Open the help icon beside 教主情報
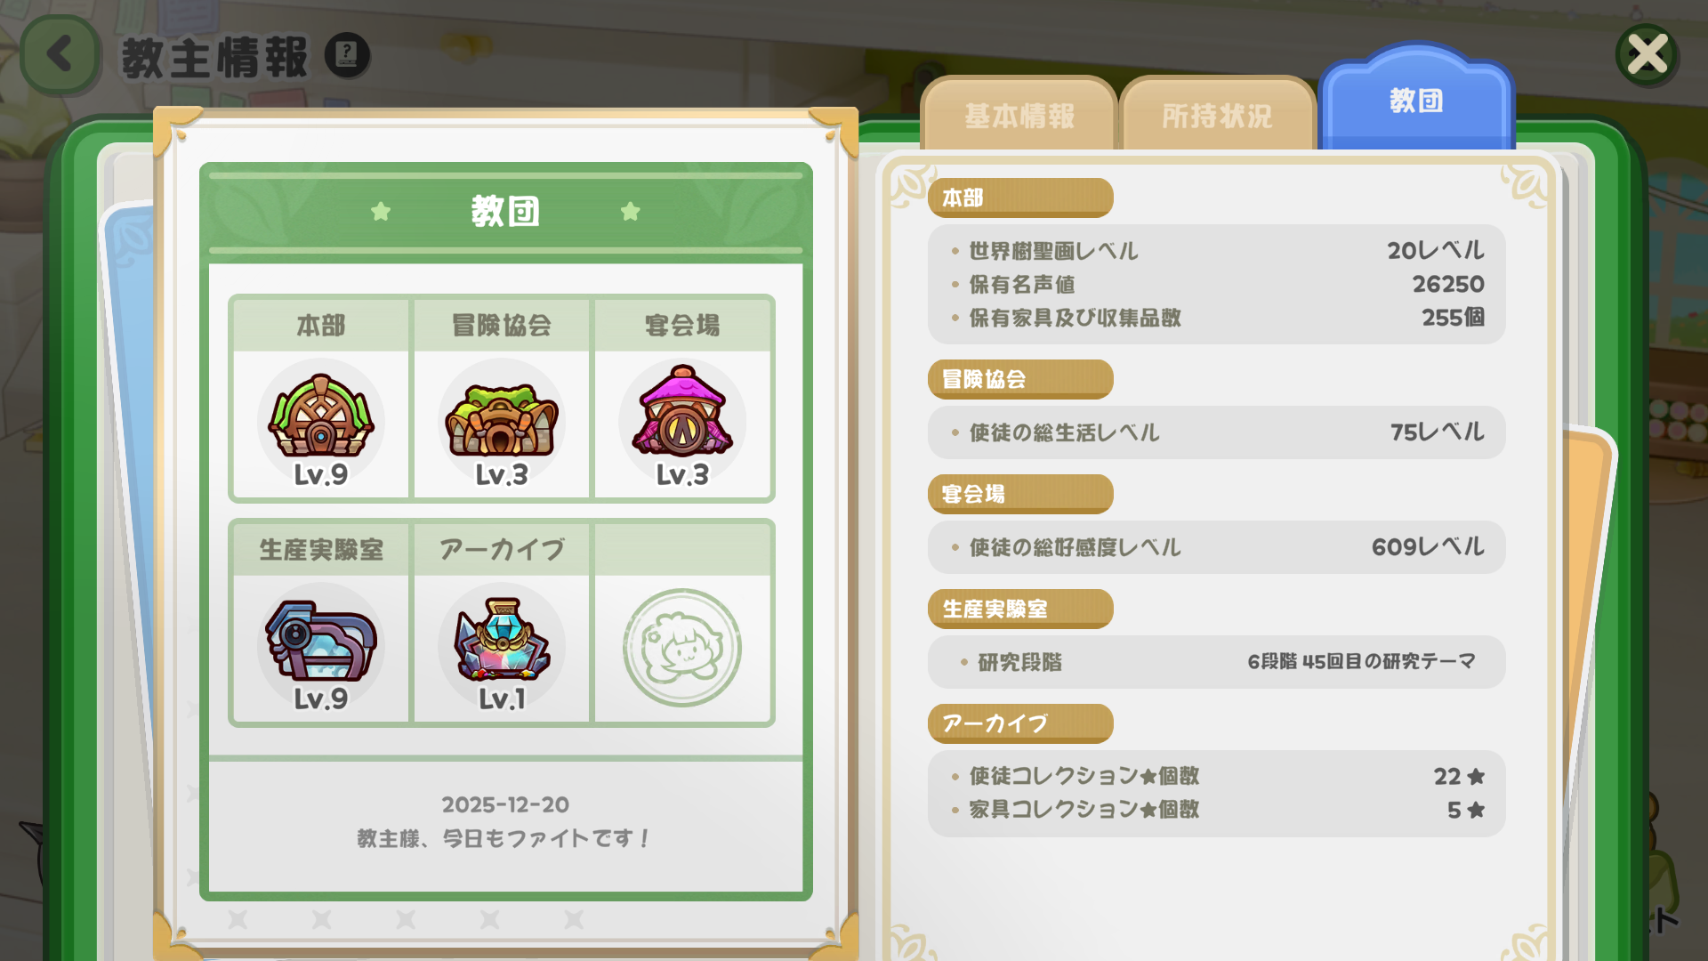The width and height of the screenshot is (1708, 961). 347,55
